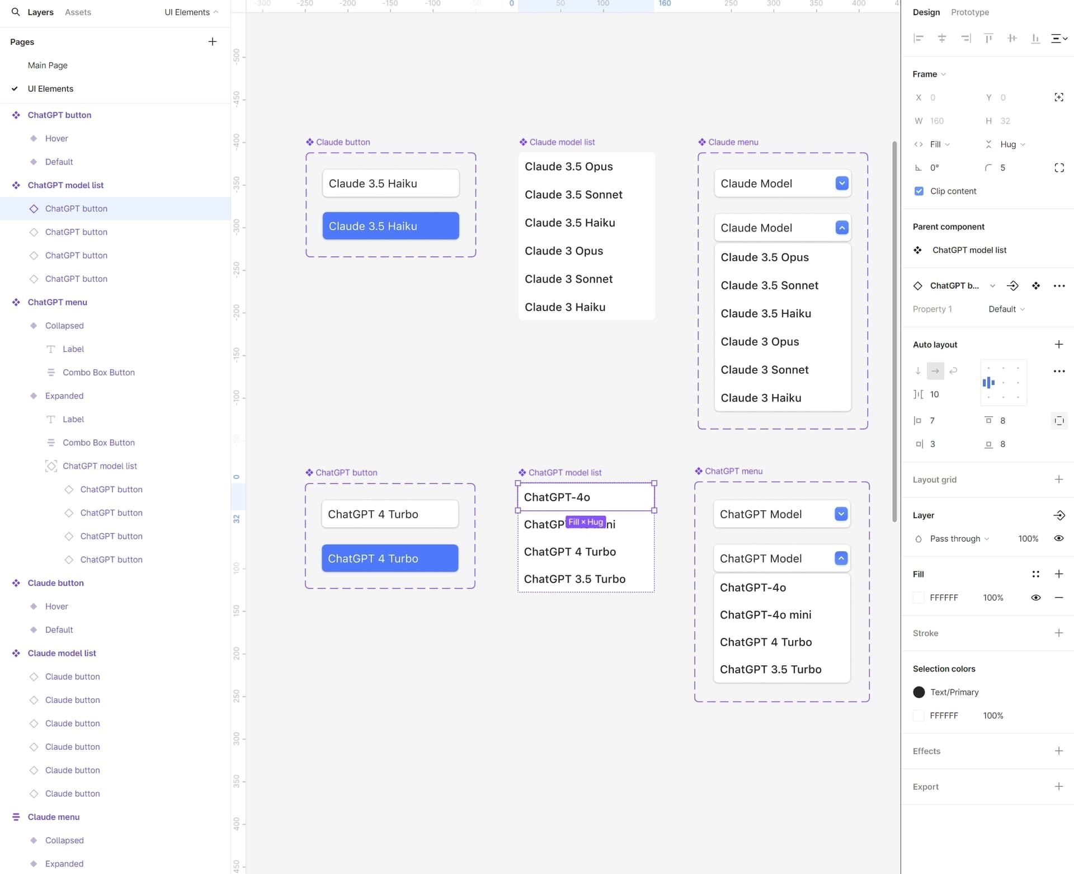Open UI Elements page dropdown in header
This screenshot has width=1074, height=874.
(x=191, y=12)
